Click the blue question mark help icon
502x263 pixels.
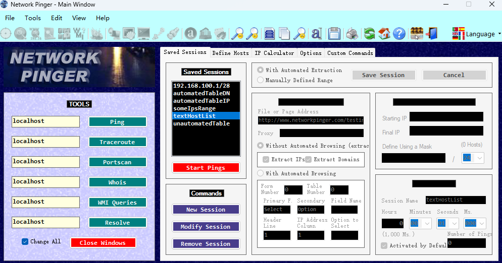click(x=399, y=34)
